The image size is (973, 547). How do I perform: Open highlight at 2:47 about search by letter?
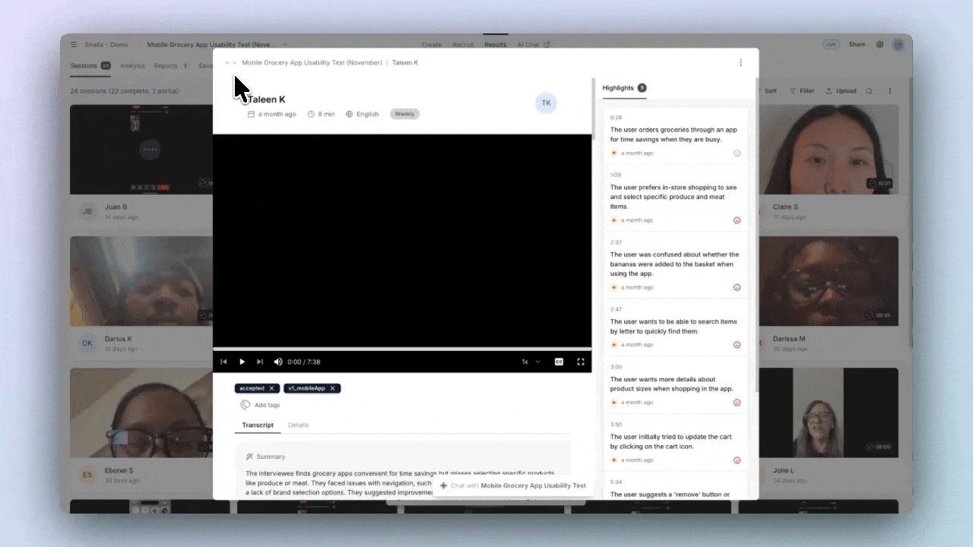(675, 327)
